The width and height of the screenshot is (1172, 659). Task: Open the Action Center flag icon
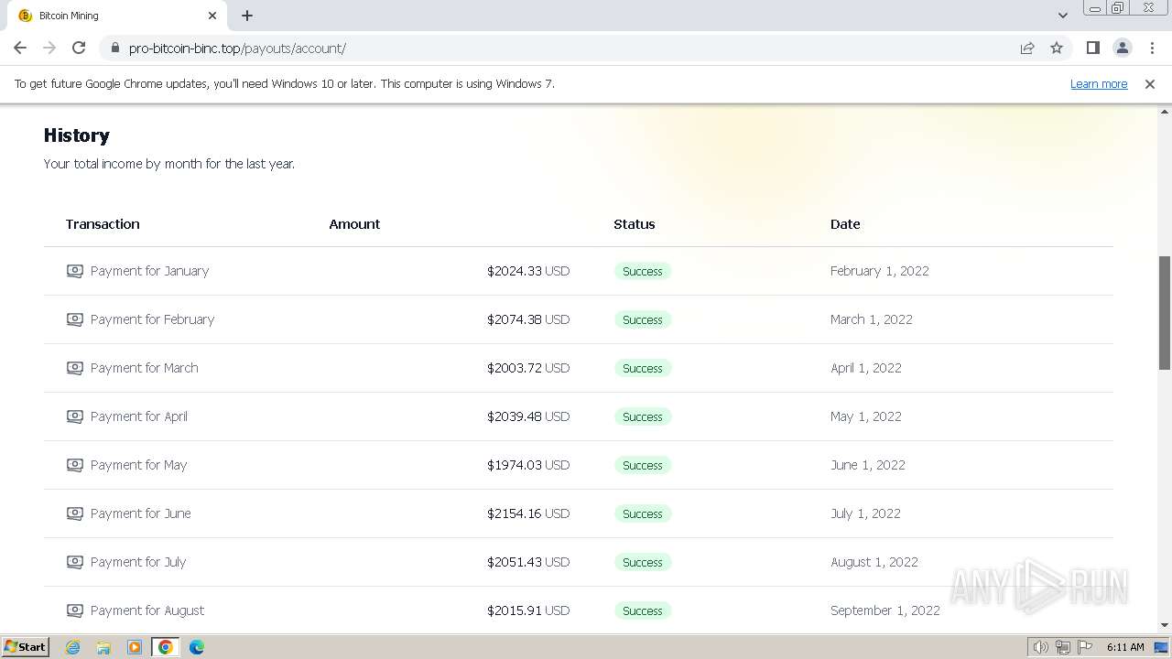[x=1085, y=647]
